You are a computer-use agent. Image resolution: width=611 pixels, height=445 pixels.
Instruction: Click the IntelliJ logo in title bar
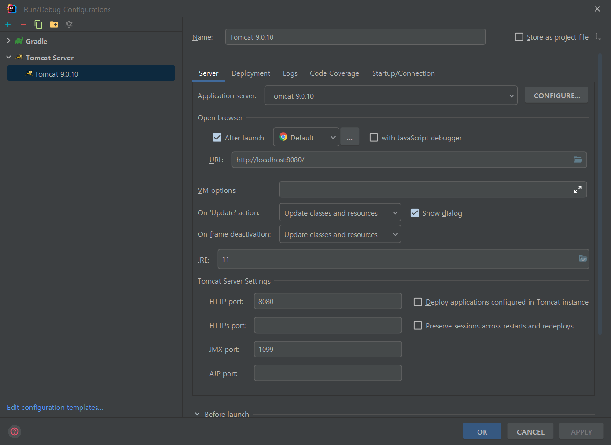13,9
